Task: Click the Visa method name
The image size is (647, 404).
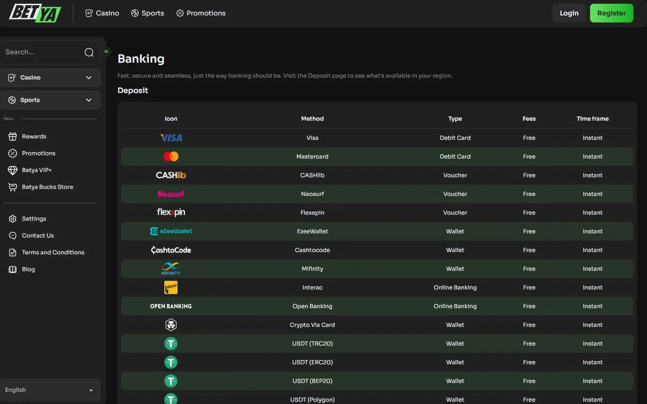Action: click(x=312, y=138)
